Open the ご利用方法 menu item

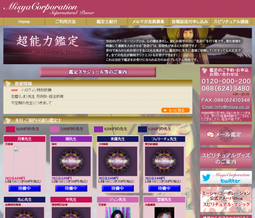click(x=65, y=22)
